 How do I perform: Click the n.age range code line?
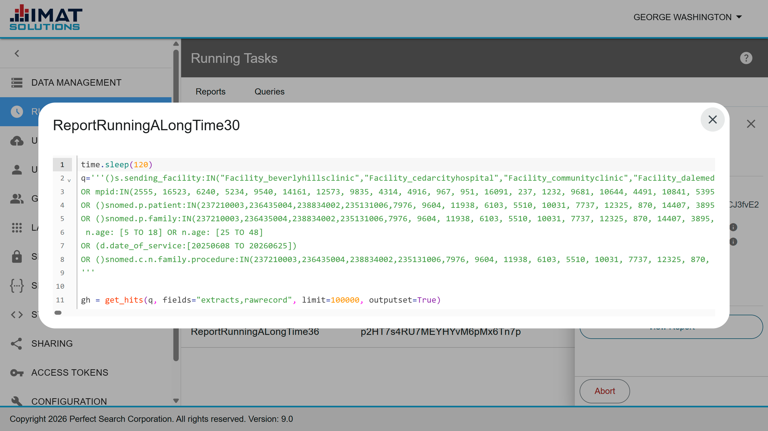tap(174, 232)
